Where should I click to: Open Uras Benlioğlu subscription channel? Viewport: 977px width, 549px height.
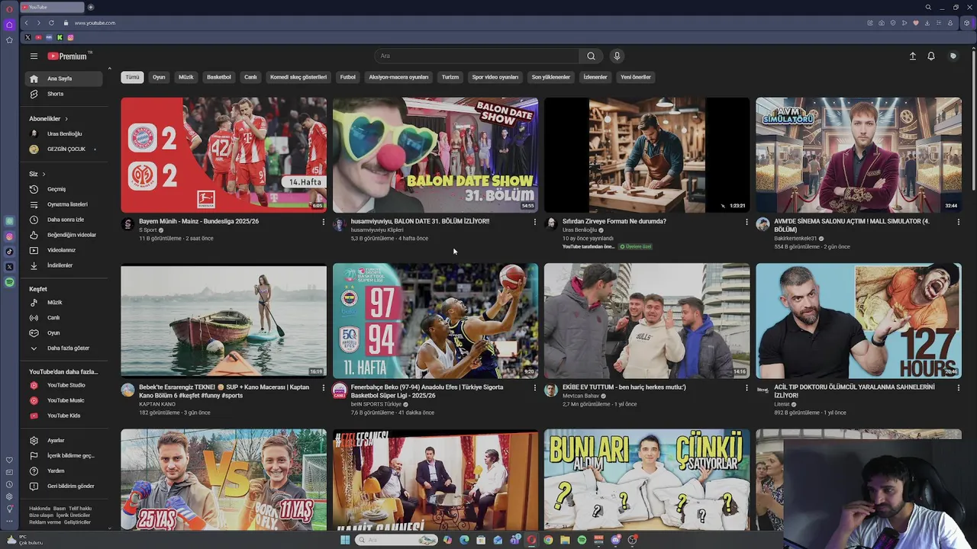[x=64, y=133]
